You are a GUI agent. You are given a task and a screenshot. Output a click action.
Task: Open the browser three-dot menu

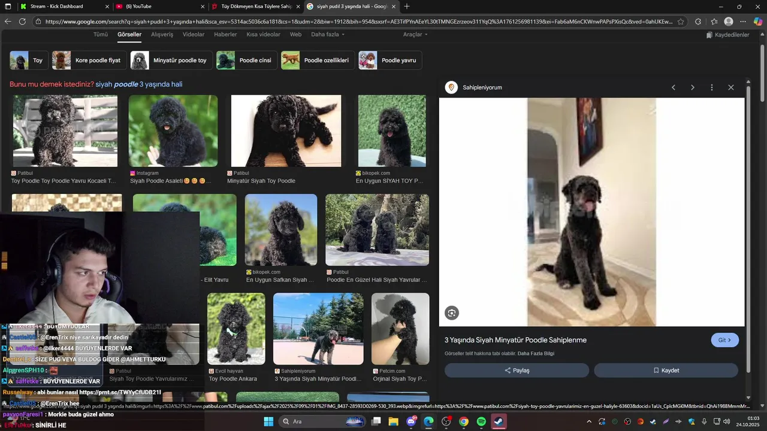[743, 22]
